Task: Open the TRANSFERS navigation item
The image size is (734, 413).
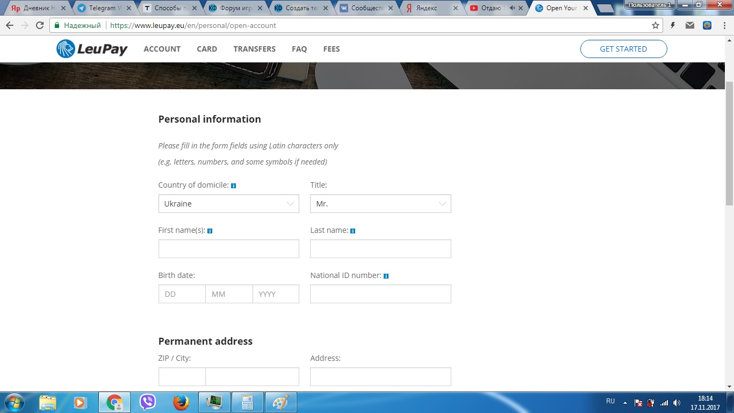Action: 255,49
